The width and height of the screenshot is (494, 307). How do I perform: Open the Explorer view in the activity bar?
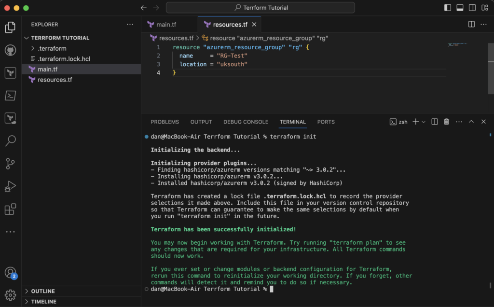click(x=10, y=28)
